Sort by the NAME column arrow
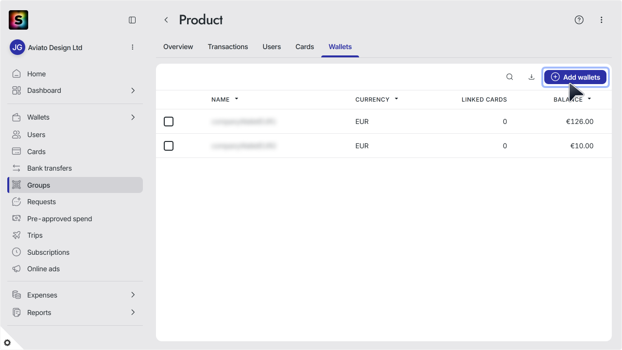This screenshot has width=622, height=350. click(x=237, y=99)
